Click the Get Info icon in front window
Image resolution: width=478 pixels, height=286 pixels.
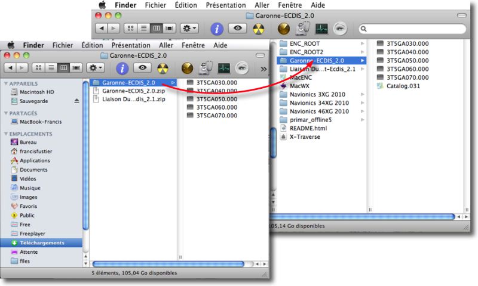click(122, 68)
